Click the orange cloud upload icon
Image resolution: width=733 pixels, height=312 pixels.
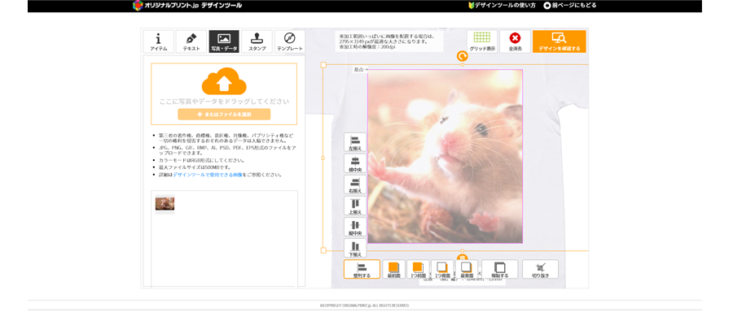coord(224,81)
